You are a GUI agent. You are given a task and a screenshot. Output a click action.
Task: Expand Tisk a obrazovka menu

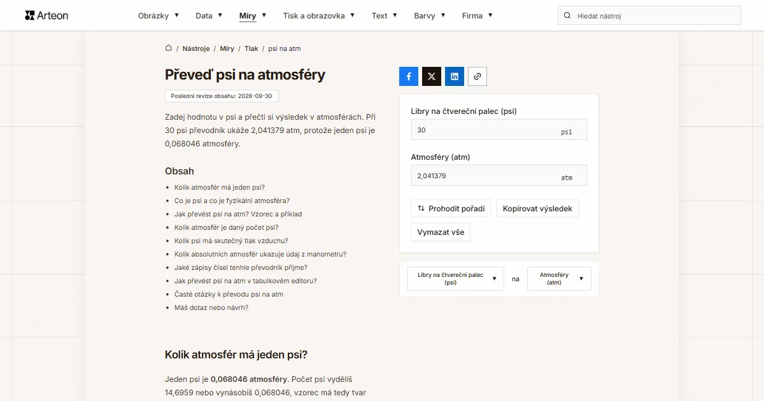pyautogui.click(x=319, y=16)
